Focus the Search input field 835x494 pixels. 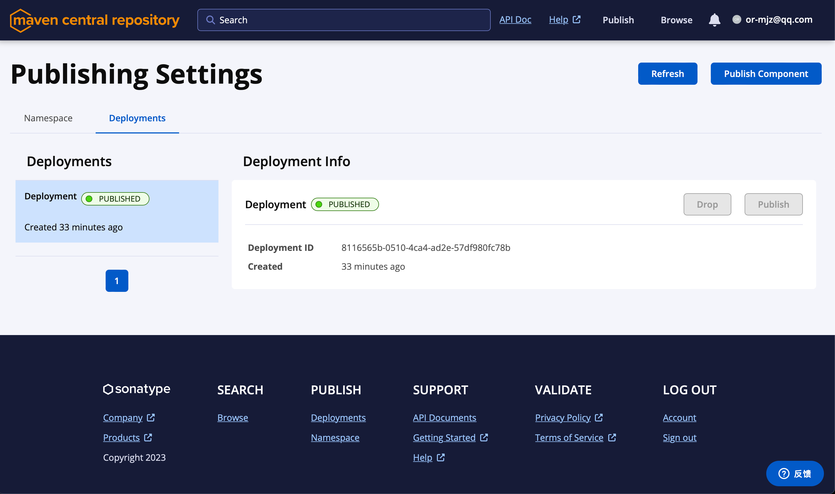[x=344, y=20]
